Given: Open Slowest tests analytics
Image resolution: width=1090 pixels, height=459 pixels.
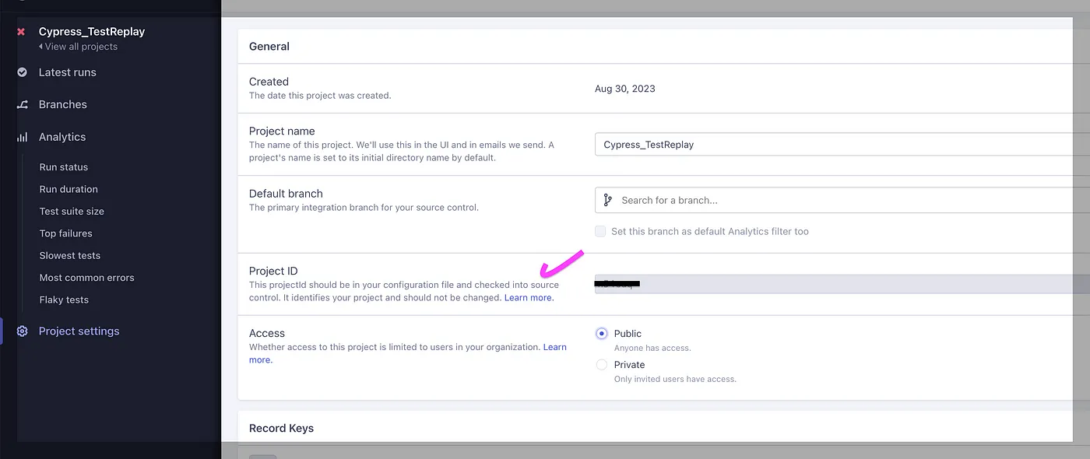Looking at the screenshot, I should [70, 256].
